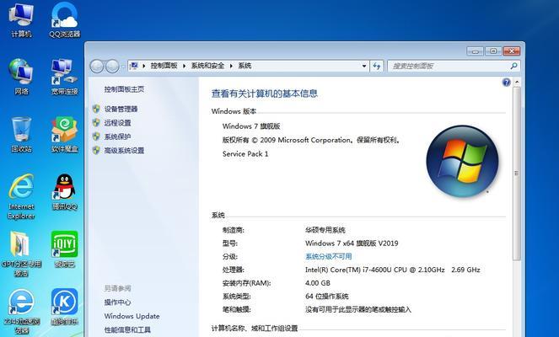The image size is (559, 337).
Task: Select the 查看有关计算机的基本信息 heading
Action: point(265,94)
